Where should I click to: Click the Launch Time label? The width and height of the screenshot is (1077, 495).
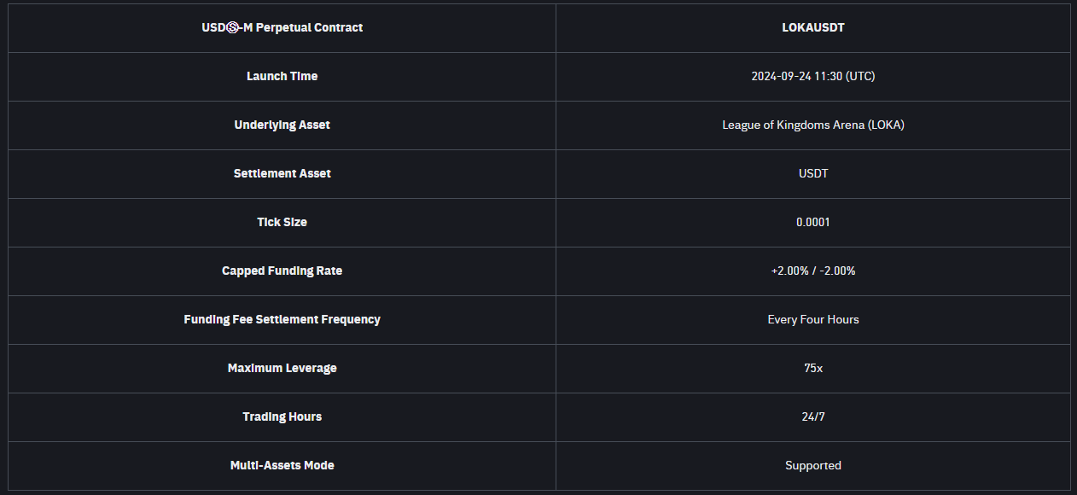[x=282, y=76]
